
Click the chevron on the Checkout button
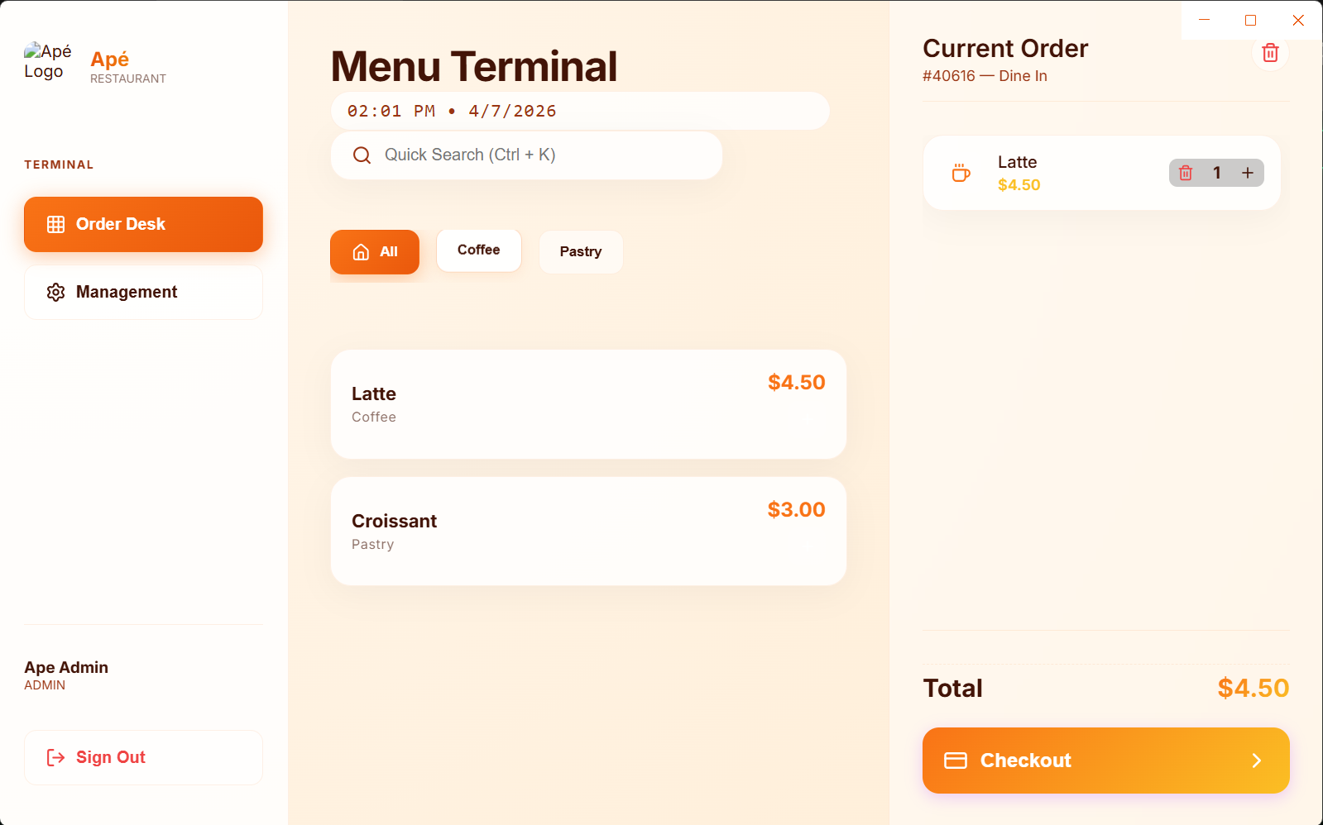point(1257,761)
